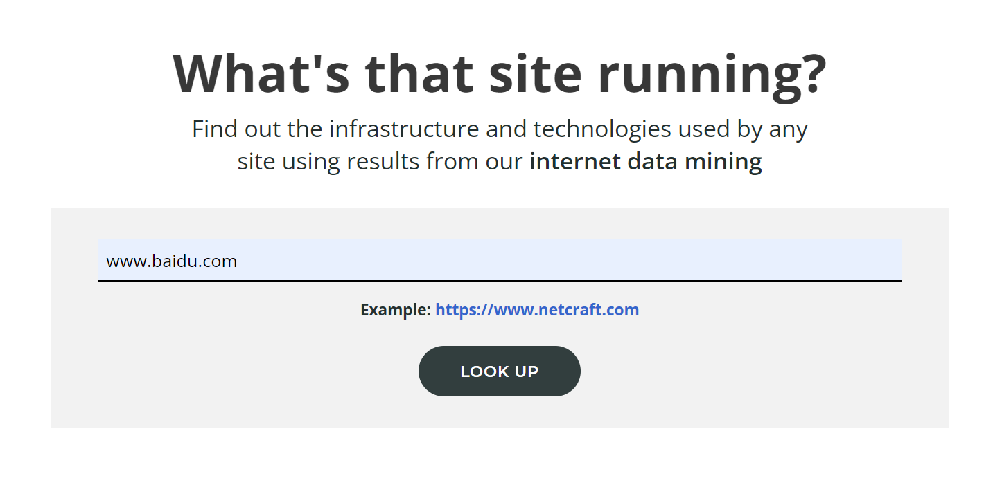Click the word "running?" in the heading
The height and width of the screenshot is (478, 1002).
710,73
